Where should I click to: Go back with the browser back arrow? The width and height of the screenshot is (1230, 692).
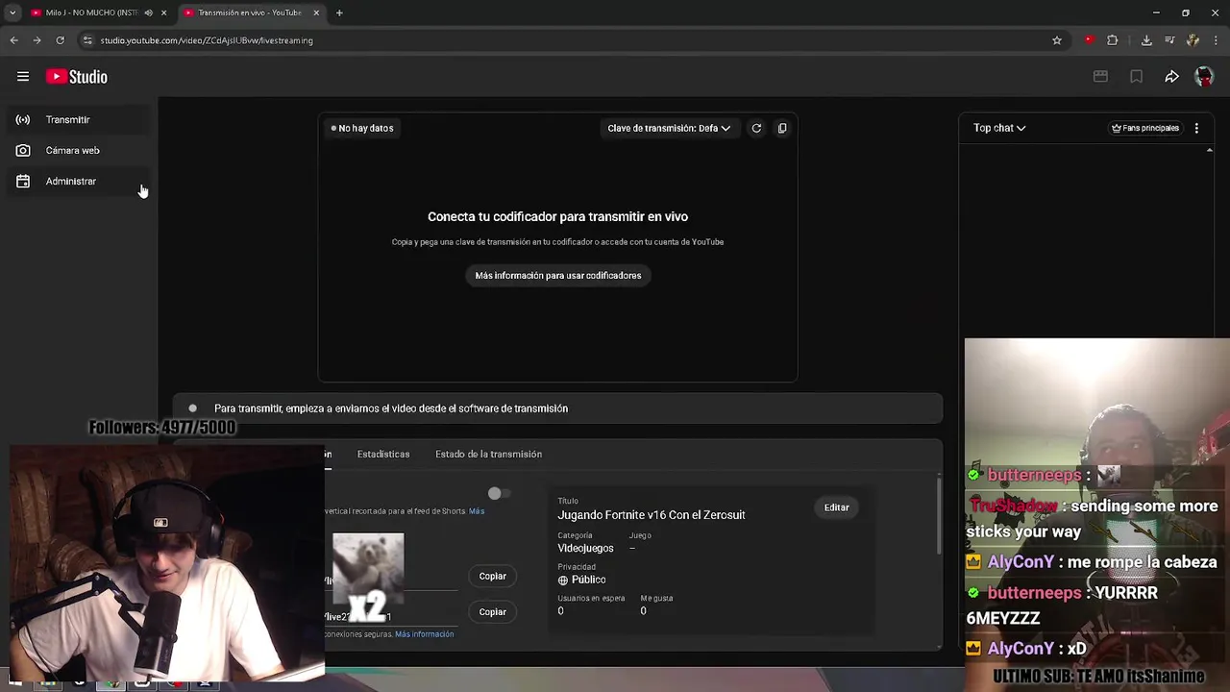13,40
